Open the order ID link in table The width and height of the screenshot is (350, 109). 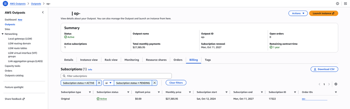pos(314,99)
